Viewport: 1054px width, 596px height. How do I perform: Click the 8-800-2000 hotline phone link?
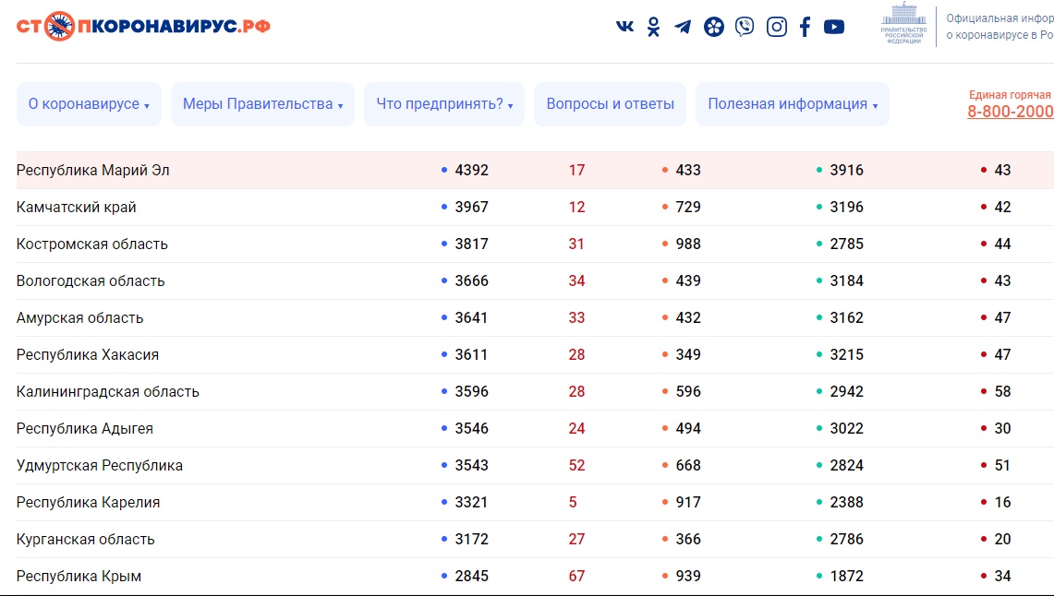click(1010, 112)
